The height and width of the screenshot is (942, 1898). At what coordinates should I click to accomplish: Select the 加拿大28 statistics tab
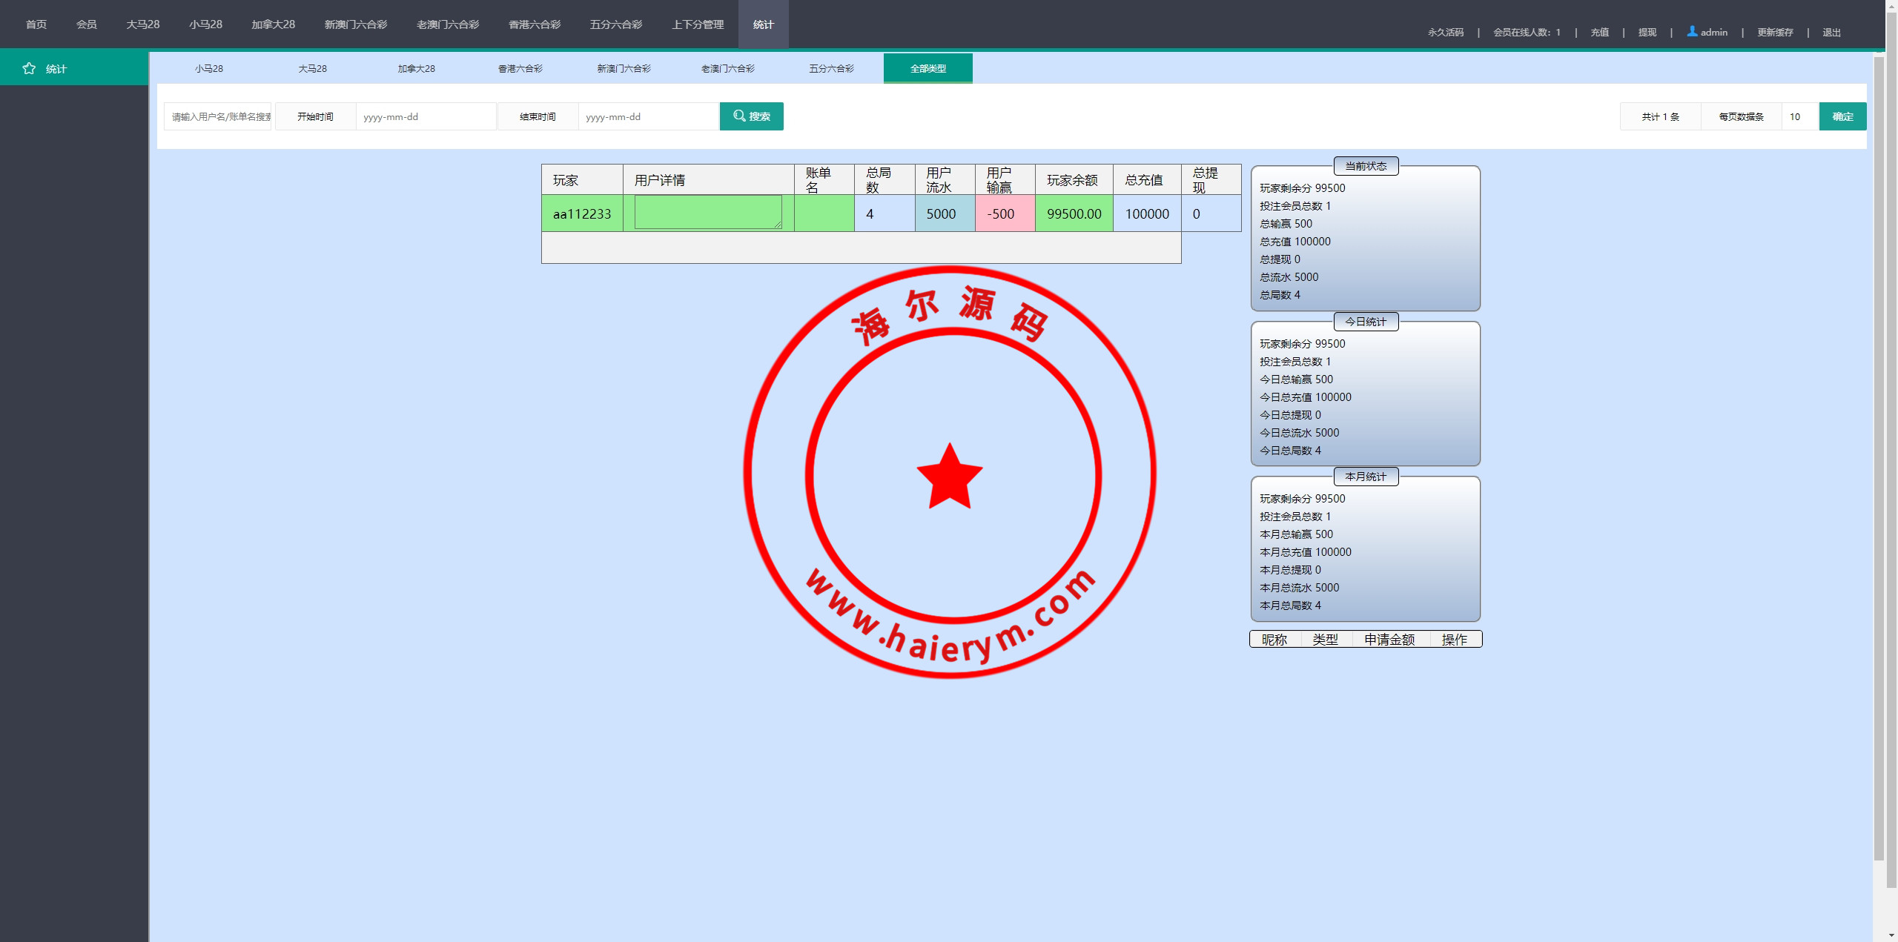(x=416, y=68)
